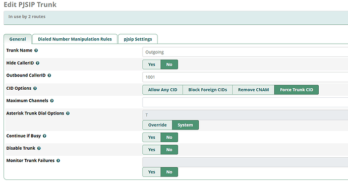
Task: Set Continue if Busy to Yes
Action: point(152,138)
